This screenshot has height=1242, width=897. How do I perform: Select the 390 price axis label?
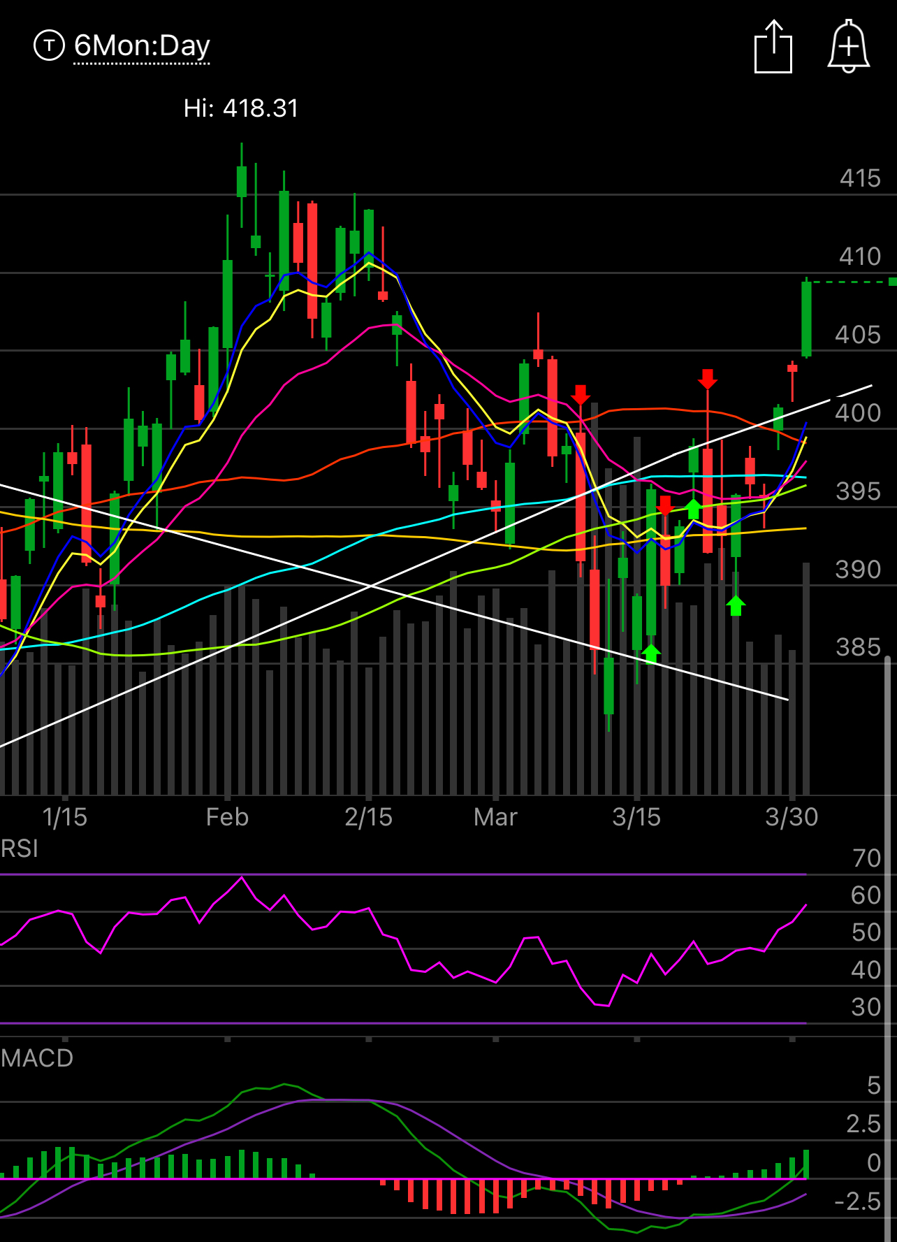click(x=859, y=570)
